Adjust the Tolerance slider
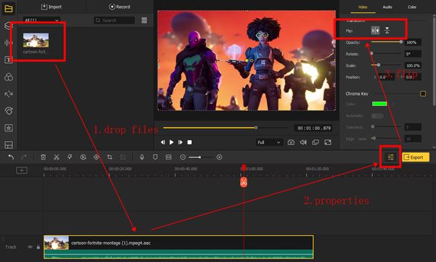Image resolution: width=436 pixels, height=262 pixels. (x=386, y=127)
